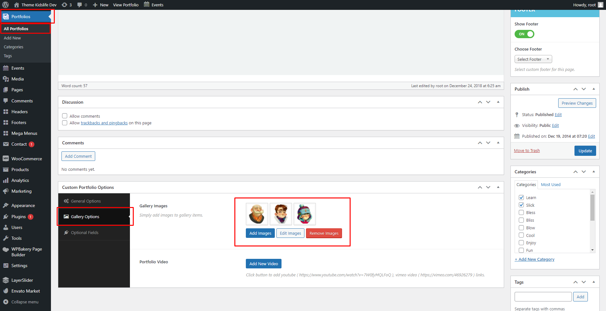The height and width of the screenshot is (311, 606).
Task: Select the old man gallery thumbnail
Action: [257, 214]
